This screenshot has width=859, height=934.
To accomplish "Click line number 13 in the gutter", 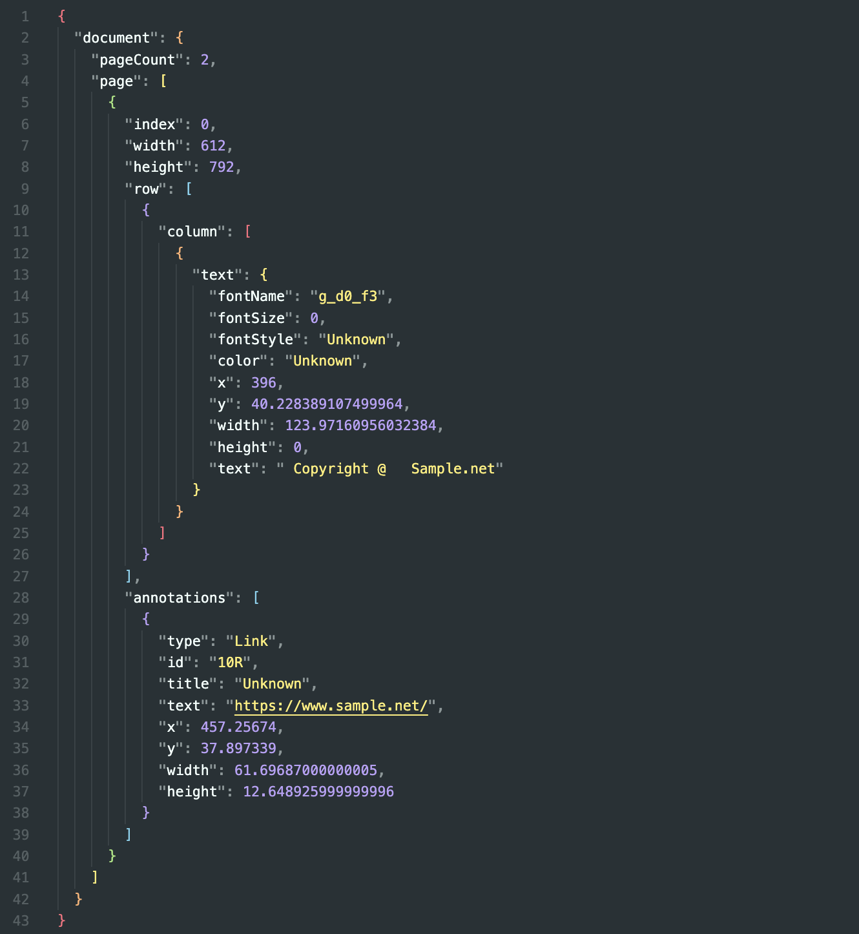I will click(21, 275).
